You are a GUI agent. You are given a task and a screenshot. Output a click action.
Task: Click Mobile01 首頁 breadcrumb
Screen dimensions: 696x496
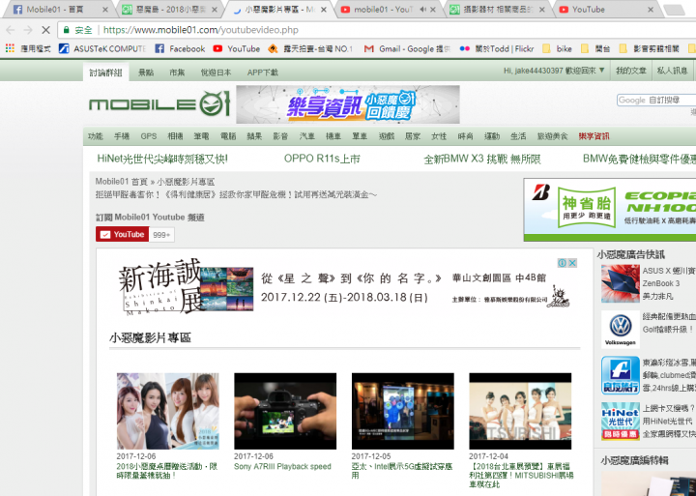pos(121,182)
